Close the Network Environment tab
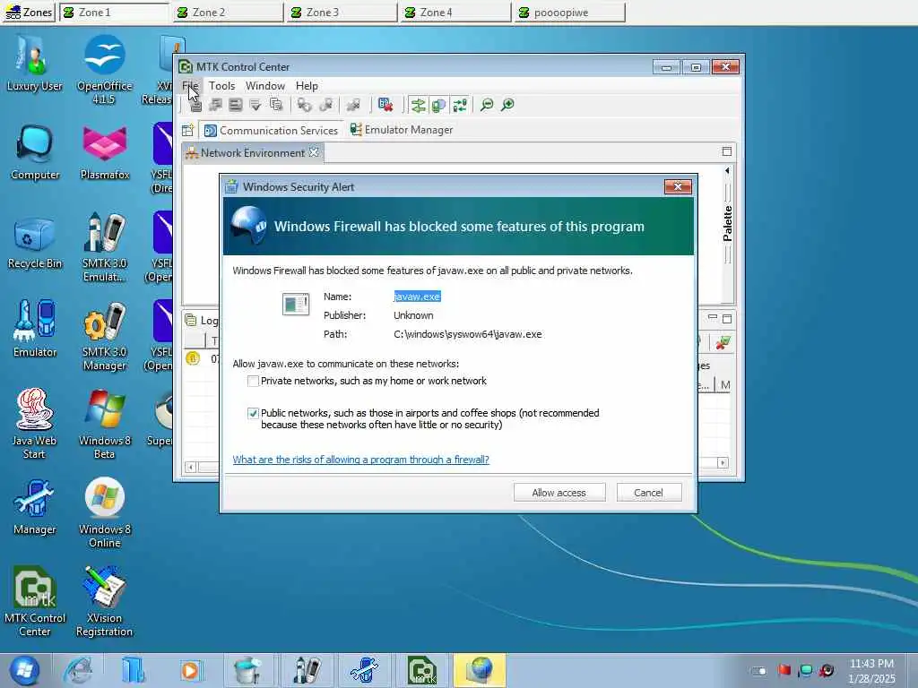 [314, 152]
